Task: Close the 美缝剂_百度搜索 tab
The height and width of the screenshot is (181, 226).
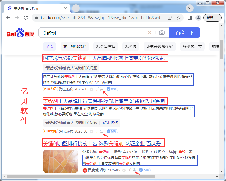Action: pos(65,8)
